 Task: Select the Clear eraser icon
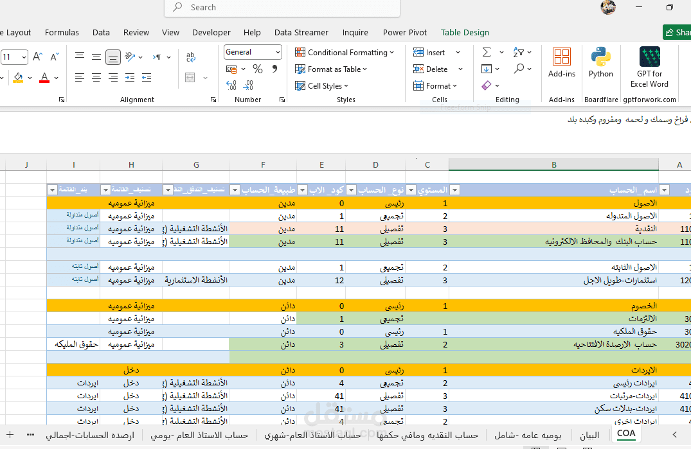pos(487,85)
